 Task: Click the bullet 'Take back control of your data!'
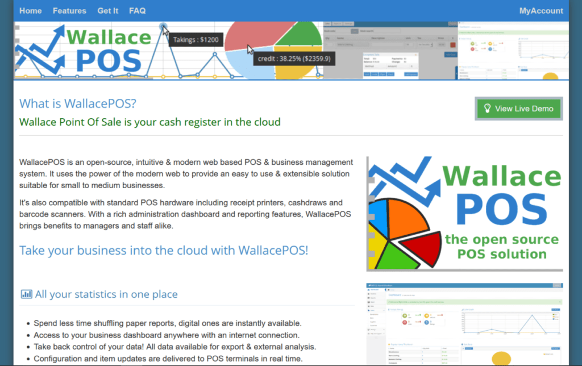(x=175, y=347)
